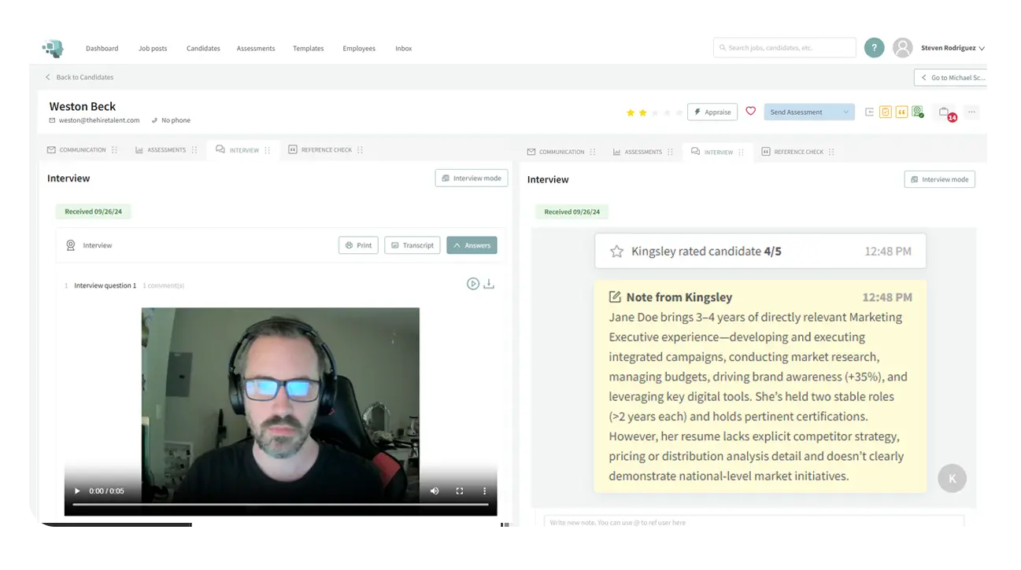
Task: Click the green webcam interview status icon
Action: [x=917, y=112]
